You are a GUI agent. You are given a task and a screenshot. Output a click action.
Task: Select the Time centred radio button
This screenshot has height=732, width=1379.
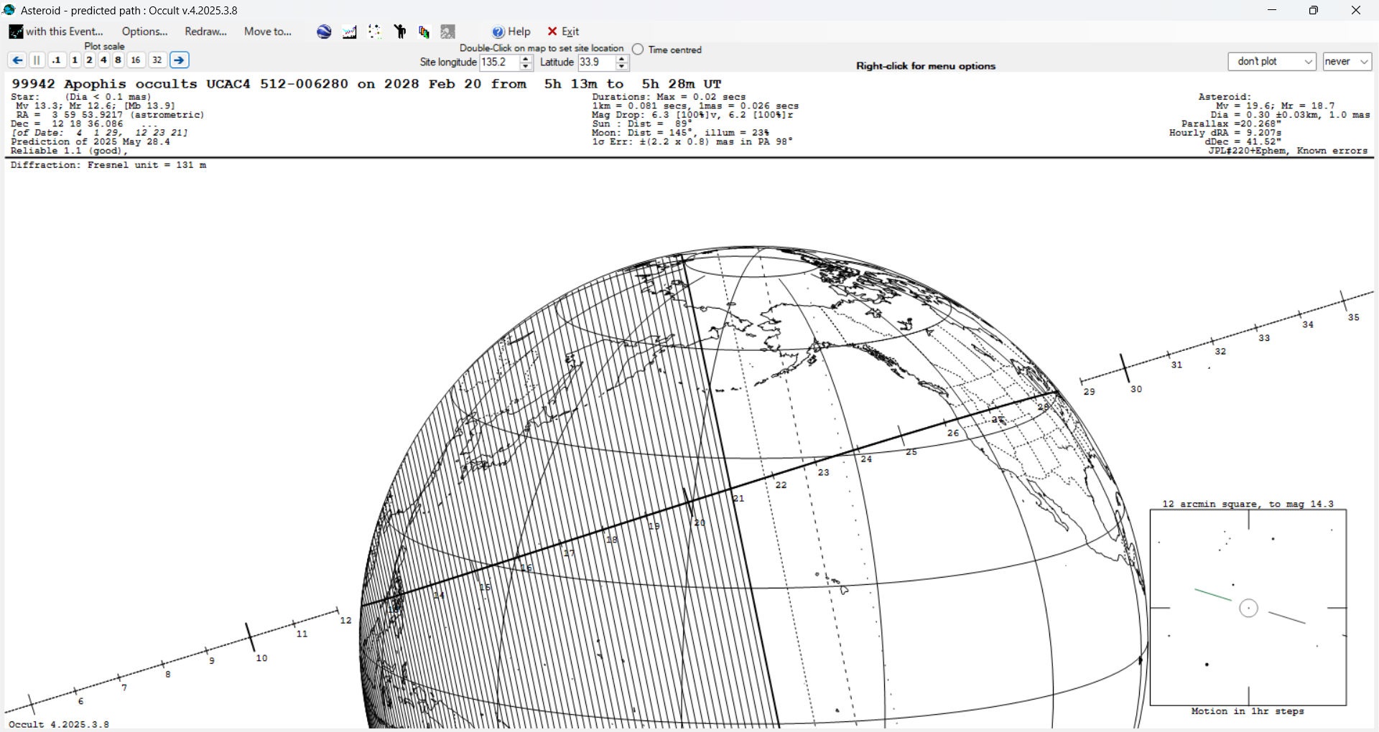638,50
